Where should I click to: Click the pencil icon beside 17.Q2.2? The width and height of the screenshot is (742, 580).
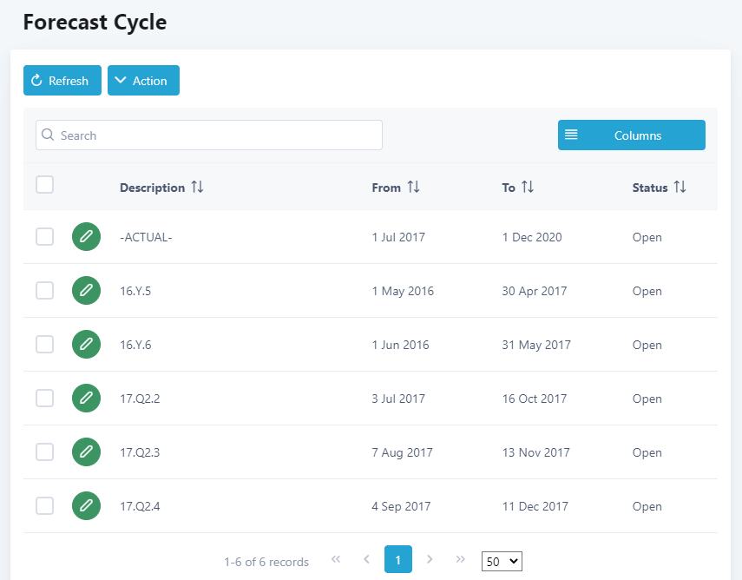(x=86, y=399)
